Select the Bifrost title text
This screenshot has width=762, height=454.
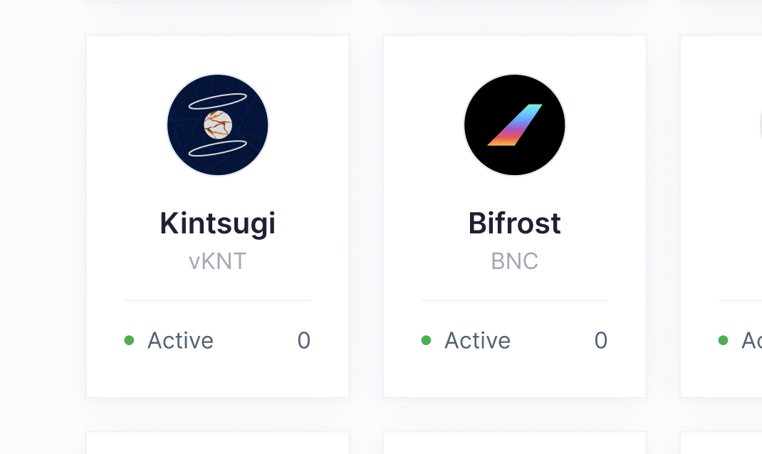tap(514, 223)
